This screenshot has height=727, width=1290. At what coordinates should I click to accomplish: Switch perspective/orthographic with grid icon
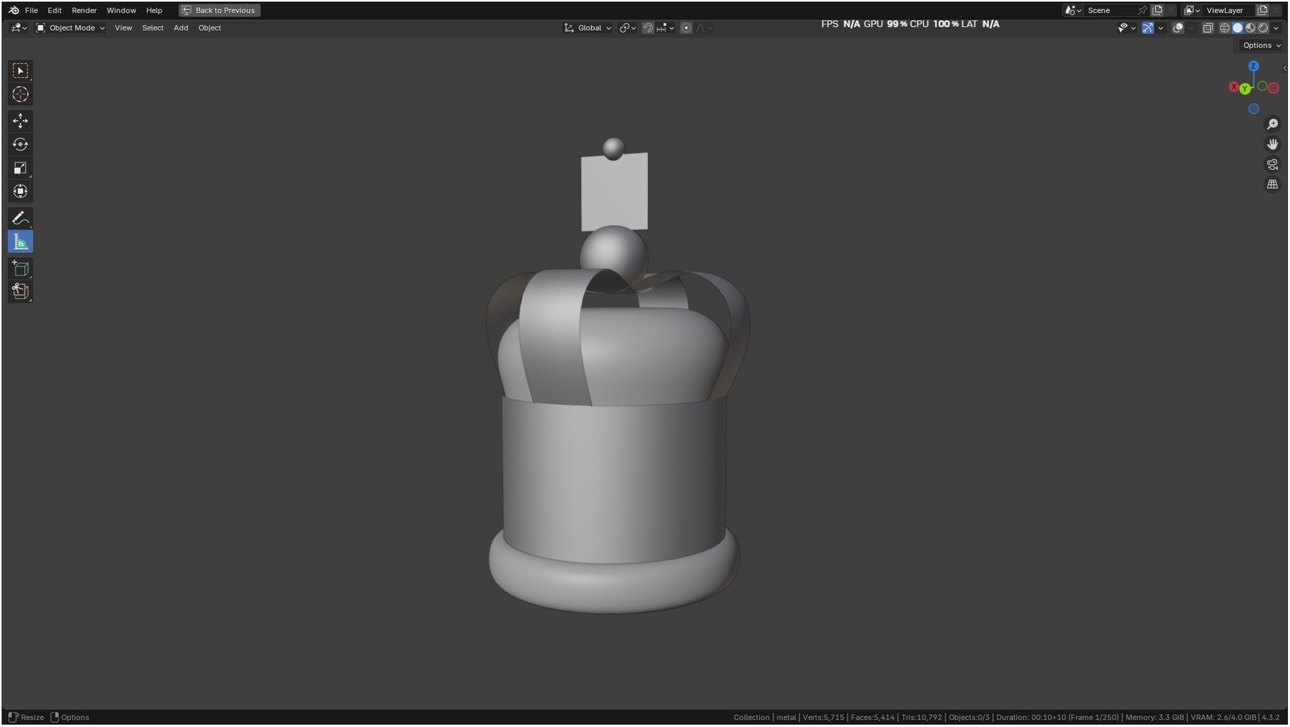[x=1272, y=184]
